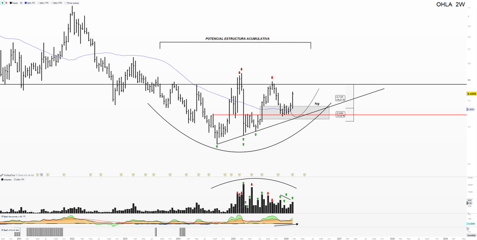Toggle the Volumen series legend

6,180
